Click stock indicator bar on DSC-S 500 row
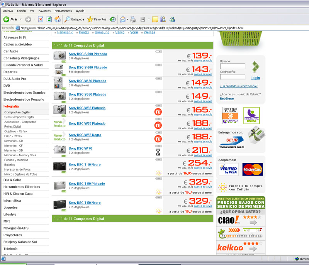 (x=159, y=52)
